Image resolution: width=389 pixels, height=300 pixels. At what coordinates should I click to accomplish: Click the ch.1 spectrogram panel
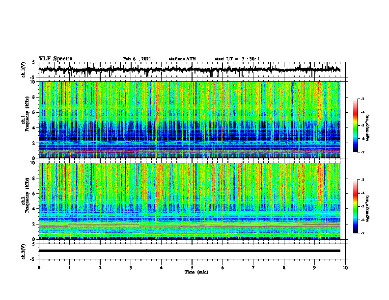[x=192, y=120]
